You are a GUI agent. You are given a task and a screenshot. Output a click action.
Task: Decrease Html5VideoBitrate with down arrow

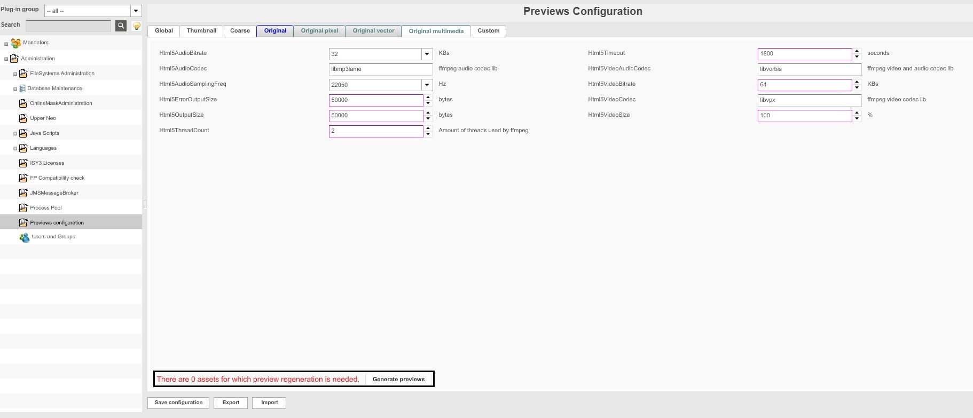click(x=857, y=87)
